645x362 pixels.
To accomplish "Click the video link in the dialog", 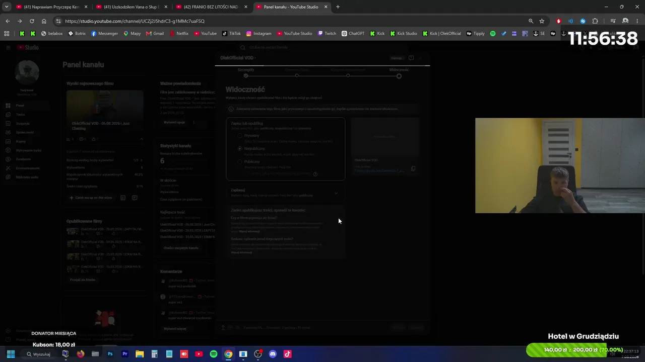I will point(379,171).
